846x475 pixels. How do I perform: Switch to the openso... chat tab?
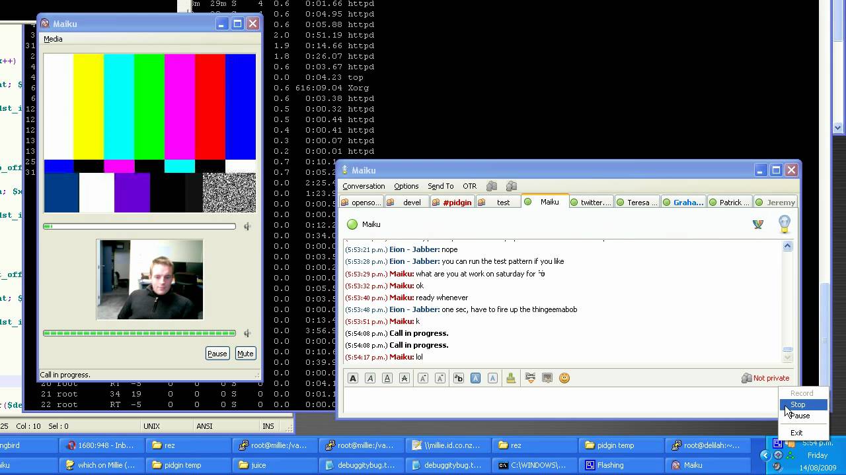tap(362, 203)
